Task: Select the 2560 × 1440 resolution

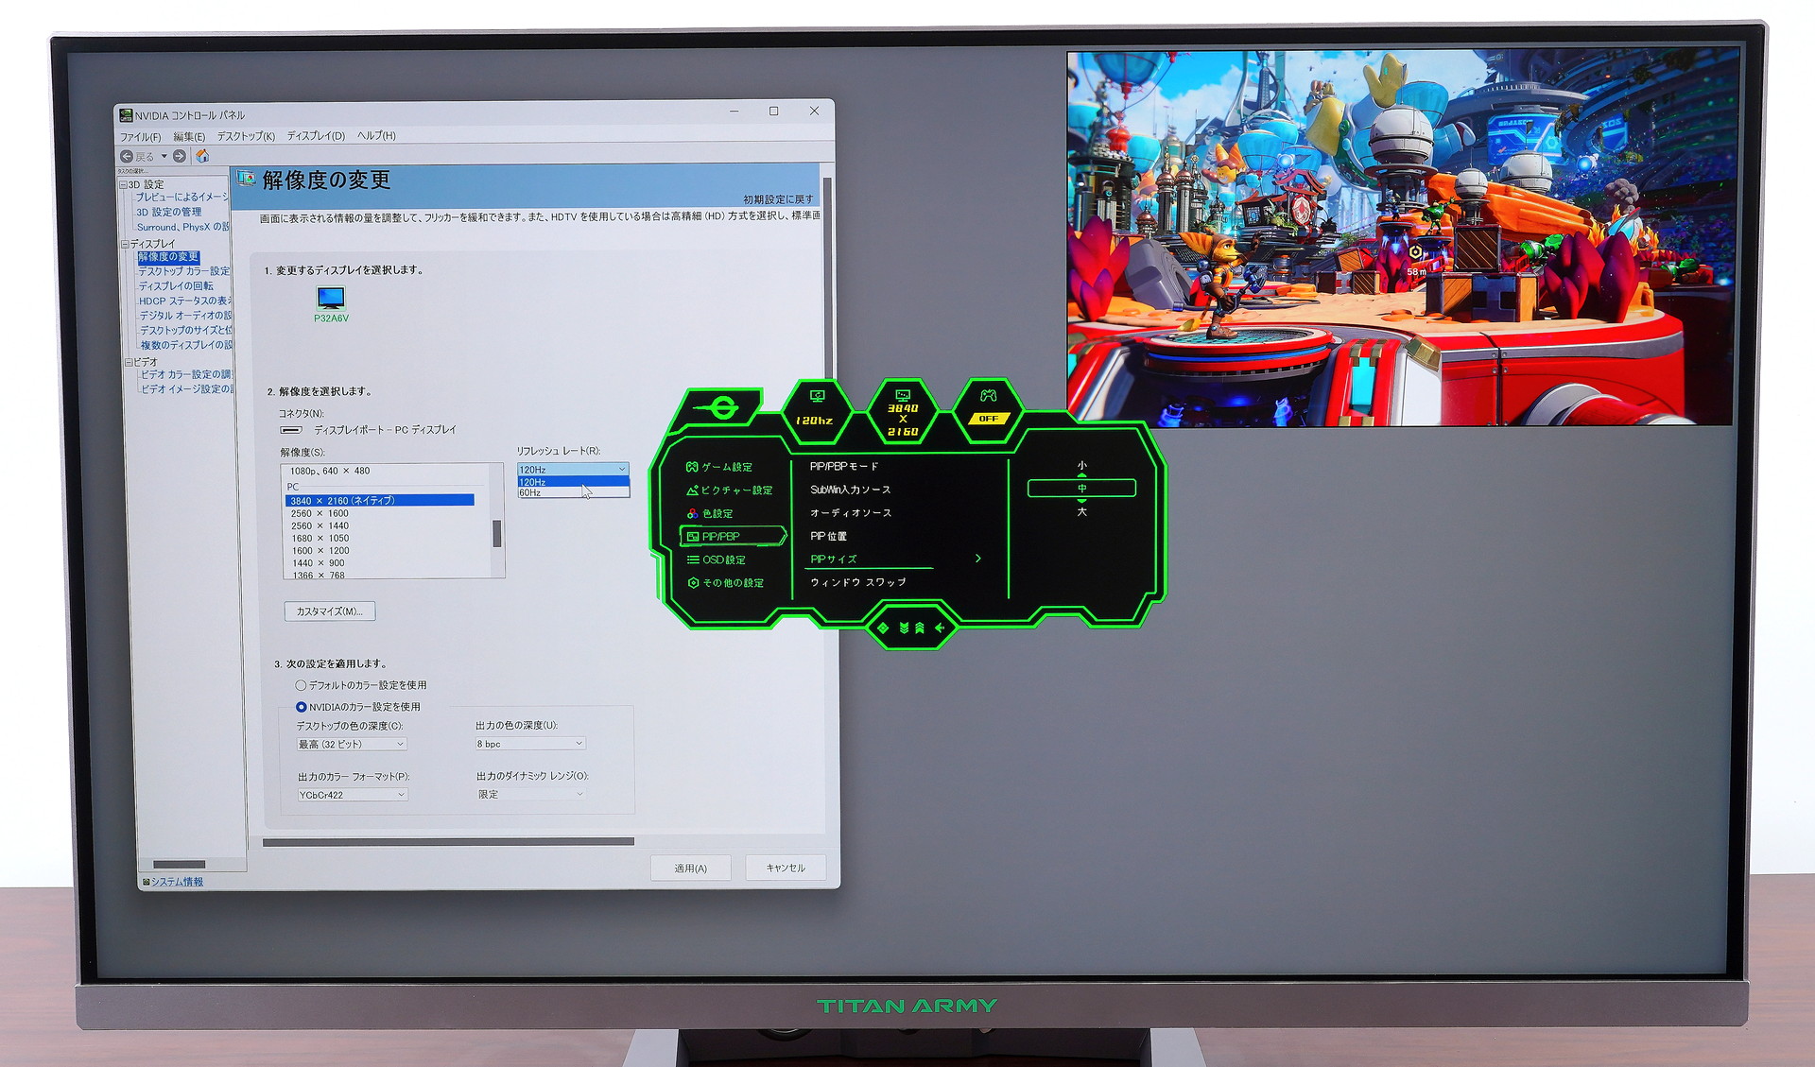Action: point(320,525)
